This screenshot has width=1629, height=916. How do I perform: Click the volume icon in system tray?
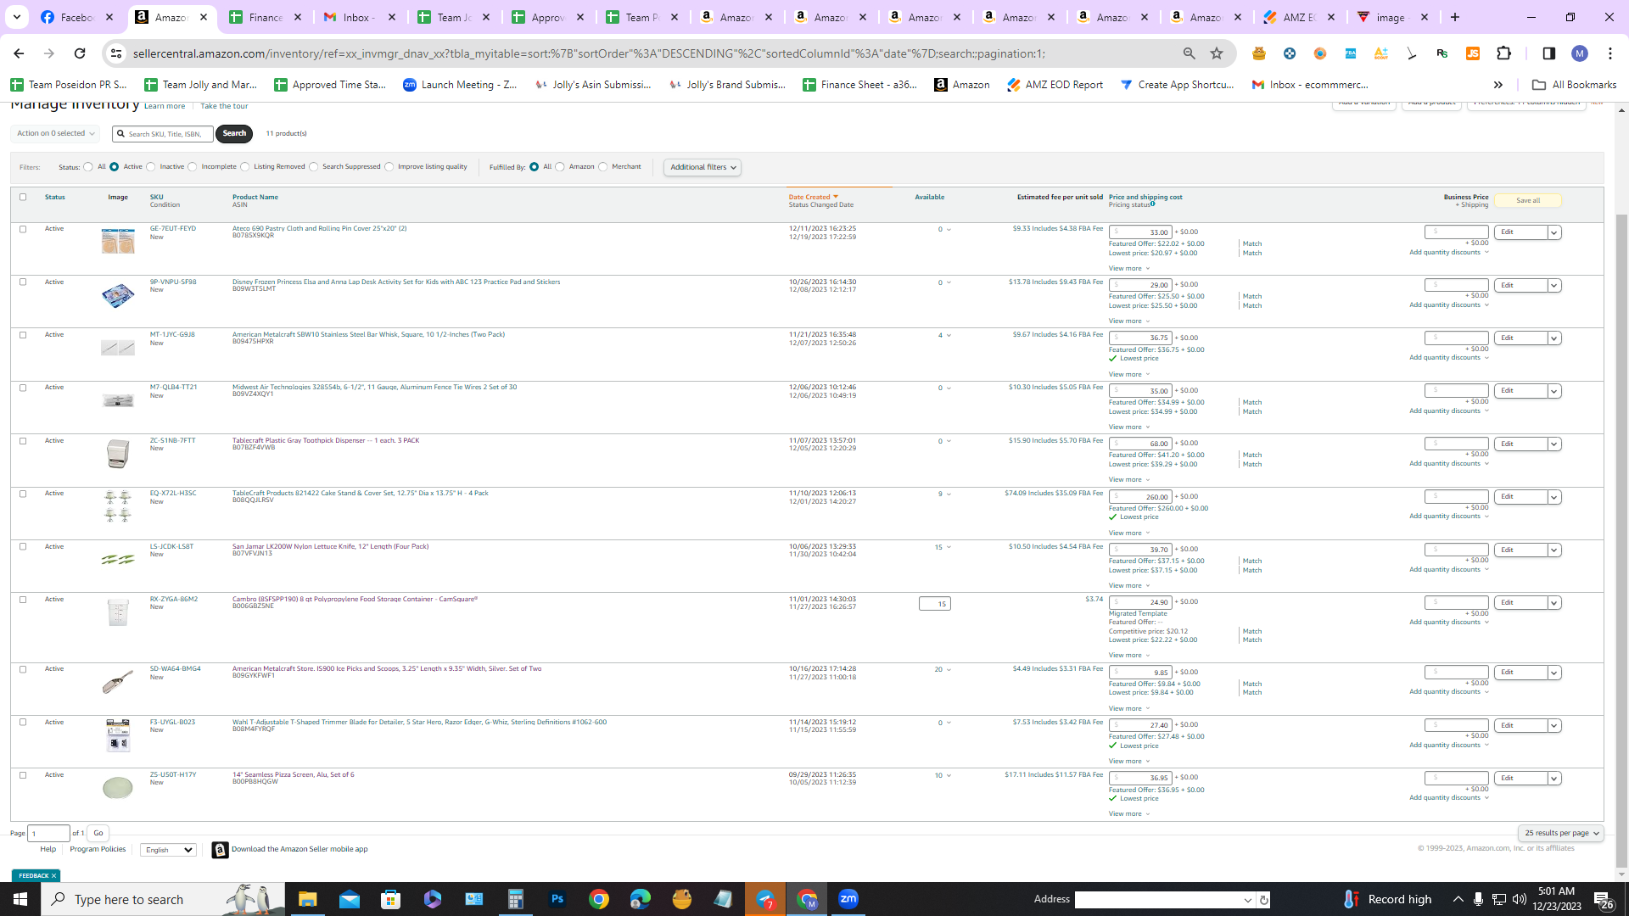point(1519,899)
